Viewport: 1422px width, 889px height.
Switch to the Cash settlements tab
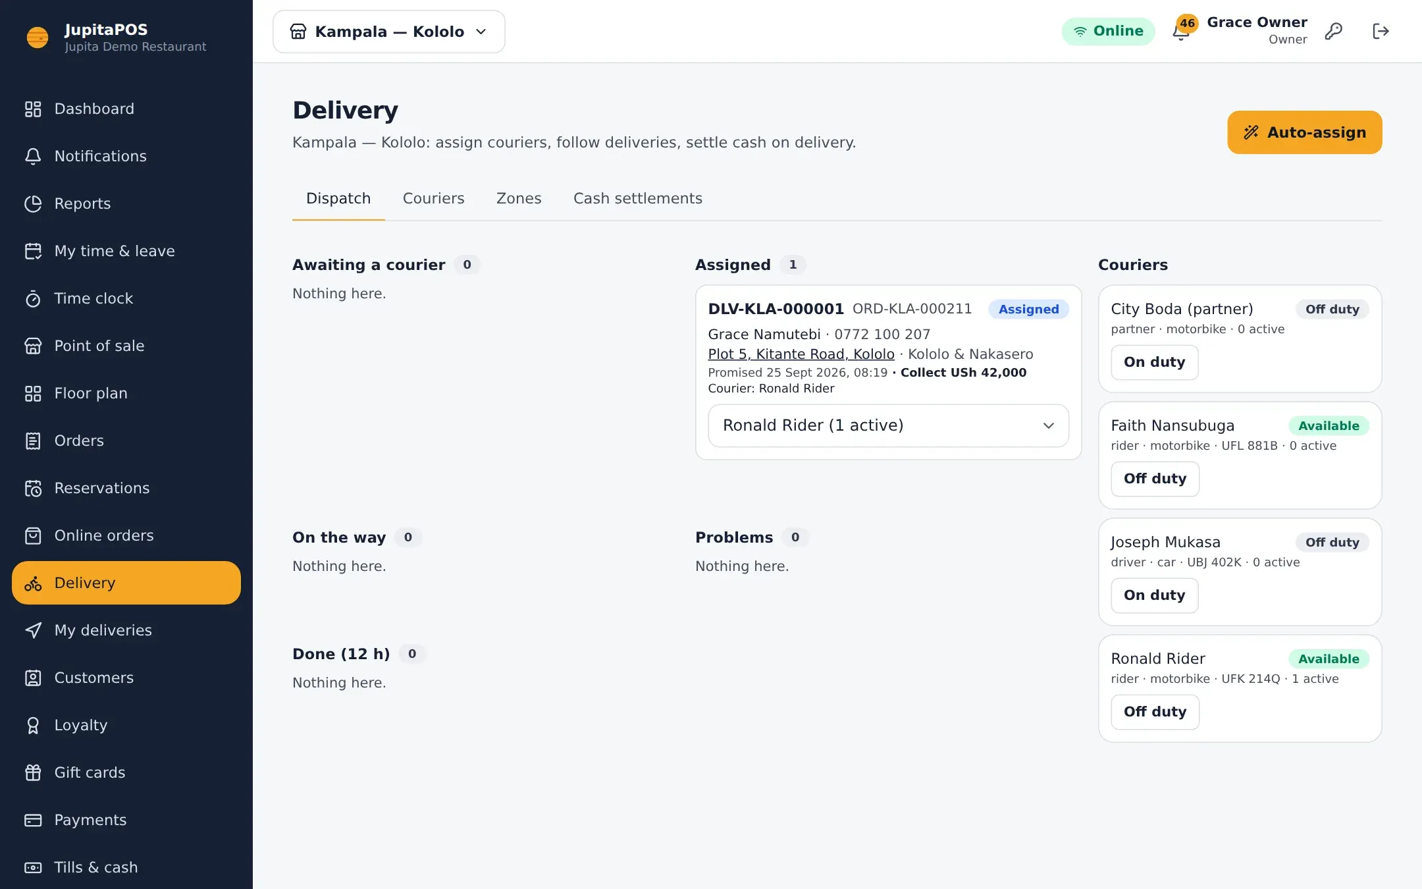tap(637, 198)
